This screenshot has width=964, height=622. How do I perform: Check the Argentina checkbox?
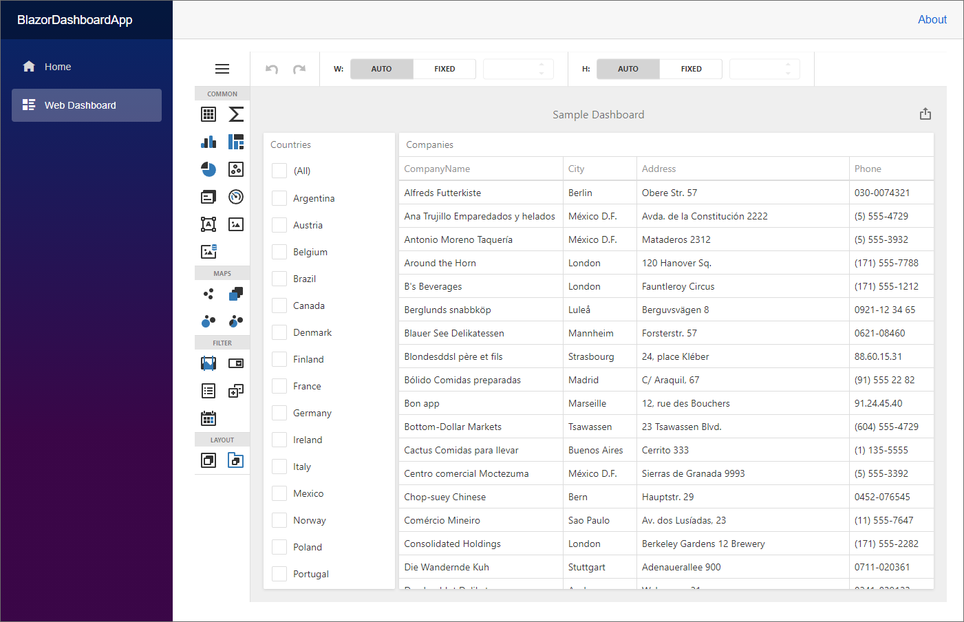tap(279, 198)
